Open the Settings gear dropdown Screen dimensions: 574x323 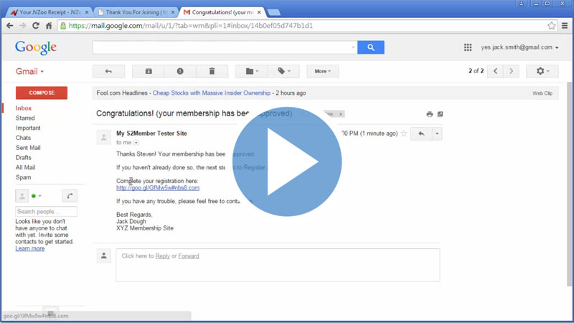pyautogui.click(x=542, y=71)
